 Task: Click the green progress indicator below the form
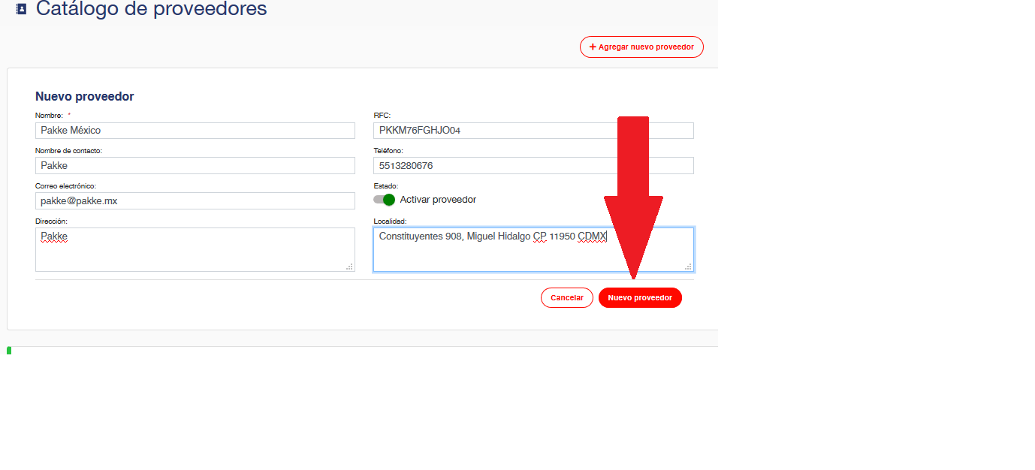[x=9, y=351]
